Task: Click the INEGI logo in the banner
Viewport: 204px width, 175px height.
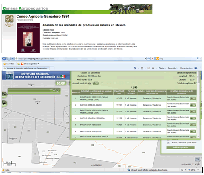Action: [10, 75]
